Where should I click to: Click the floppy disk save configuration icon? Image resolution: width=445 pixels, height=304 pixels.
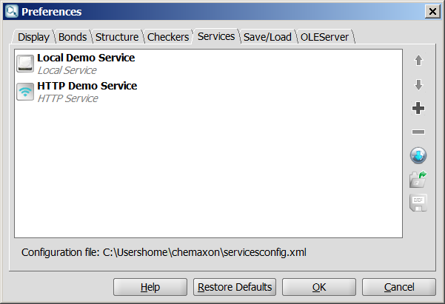click(x=418, y=203)
